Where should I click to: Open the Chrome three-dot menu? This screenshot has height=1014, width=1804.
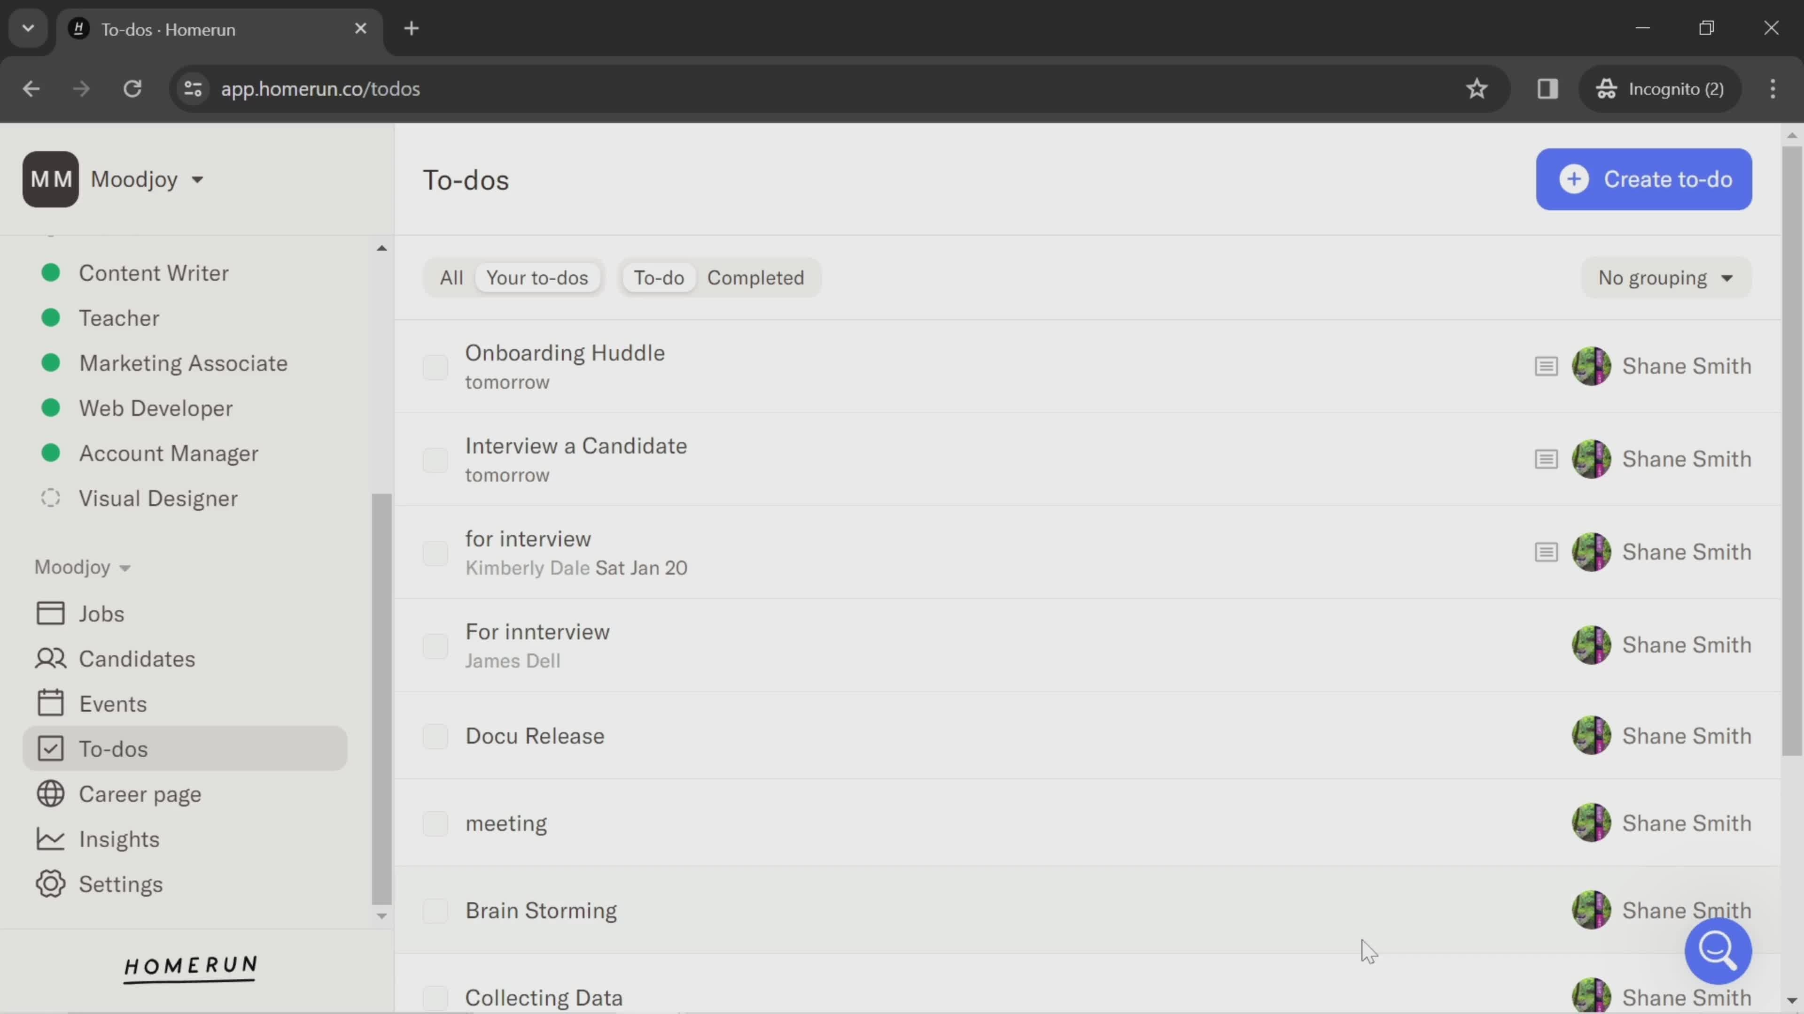tap(1773, 89)
